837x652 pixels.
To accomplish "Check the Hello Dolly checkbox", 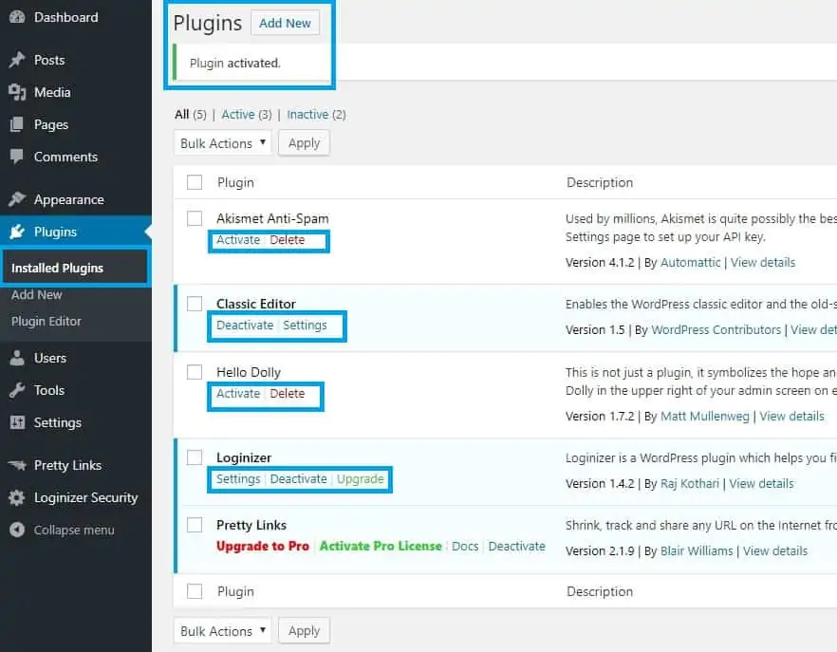I will coord(195,372).
